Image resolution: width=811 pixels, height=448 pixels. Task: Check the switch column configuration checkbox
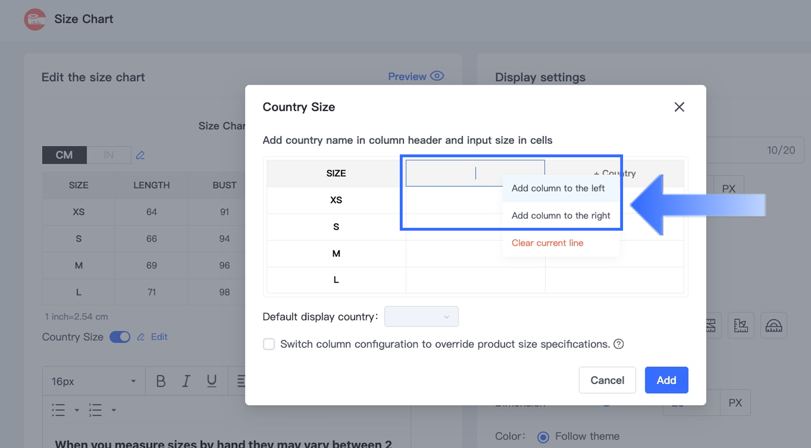point(269,344)
